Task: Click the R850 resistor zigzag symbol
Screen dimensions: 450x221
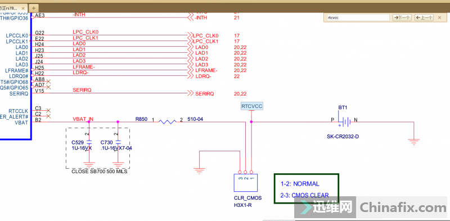Action: [x=167, y=122]
